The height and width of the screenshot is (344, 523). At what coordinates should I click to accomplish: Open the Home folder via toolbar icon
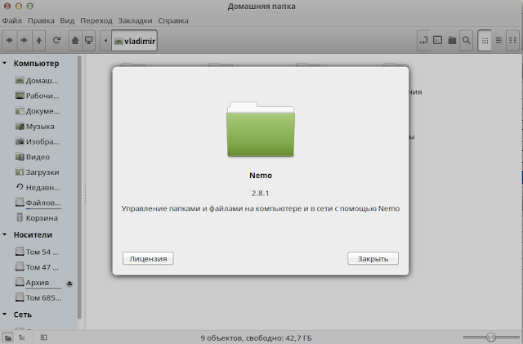pos(75,40)
